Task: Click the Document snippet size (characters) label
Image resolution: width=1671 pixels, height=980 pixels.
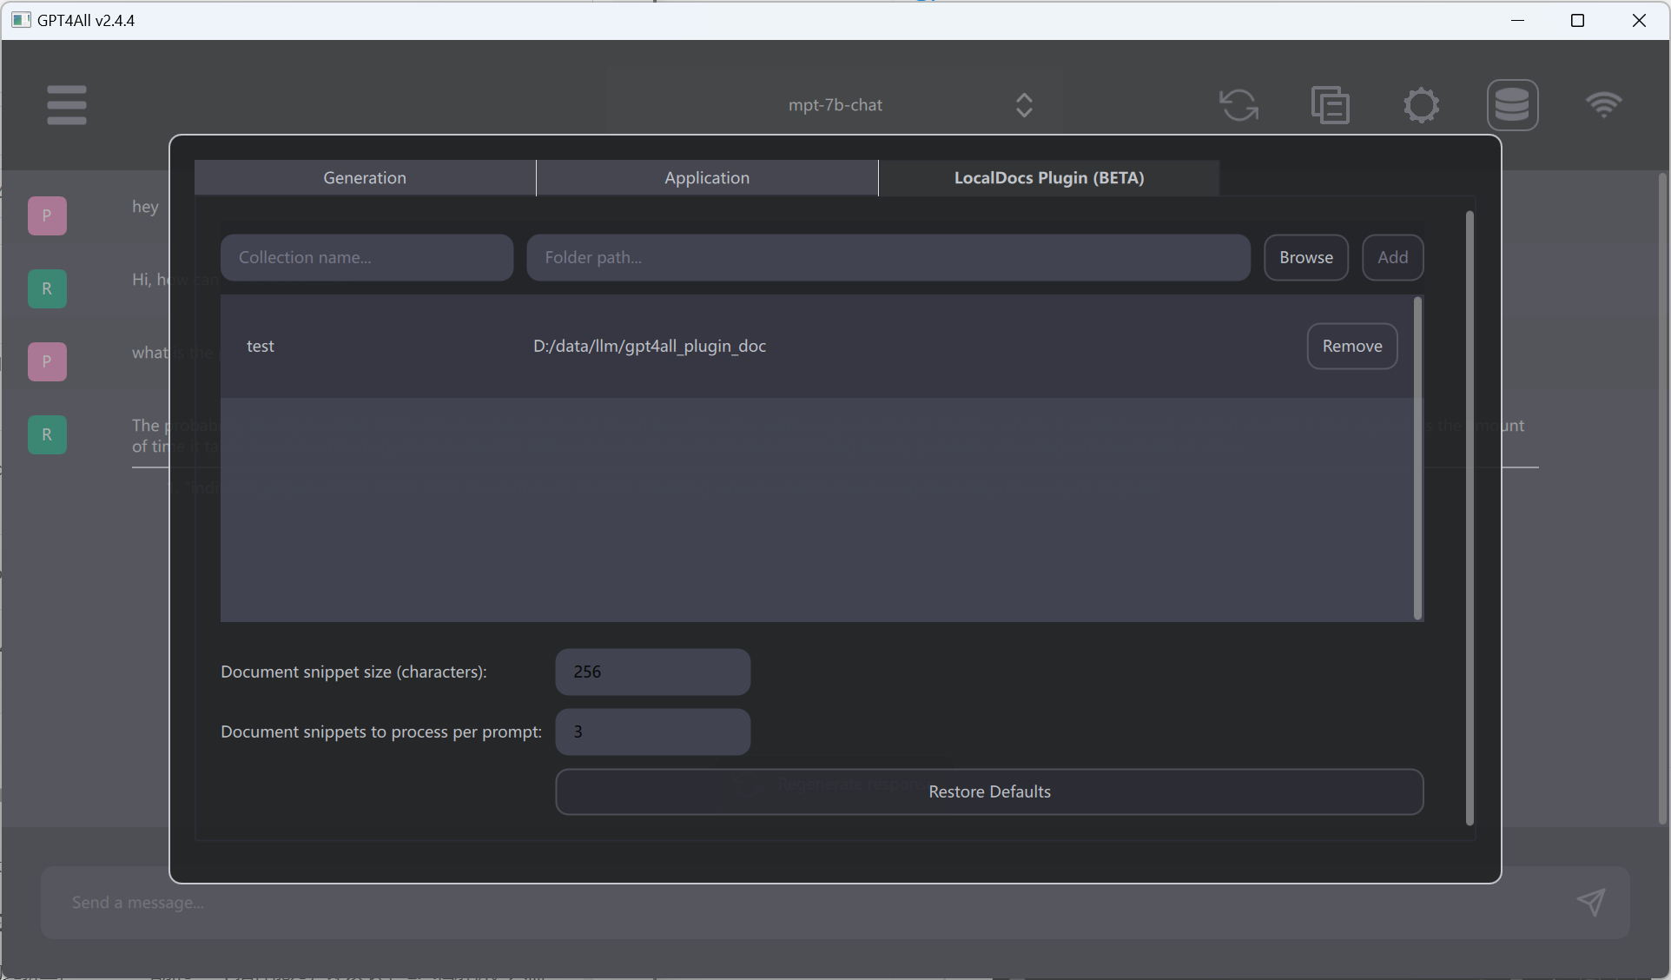Action: (353, 672)
